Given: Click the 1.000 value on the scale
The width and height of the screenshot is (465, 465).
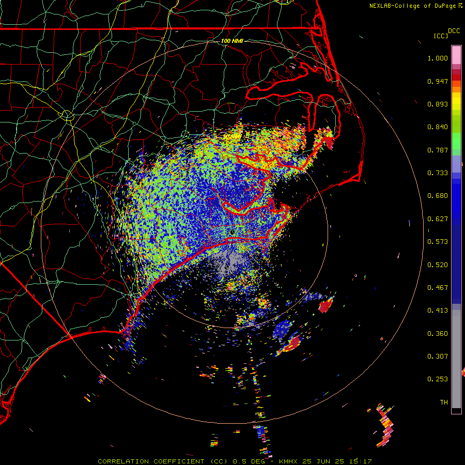Looking at the screenshot, I should coord(438,58).
